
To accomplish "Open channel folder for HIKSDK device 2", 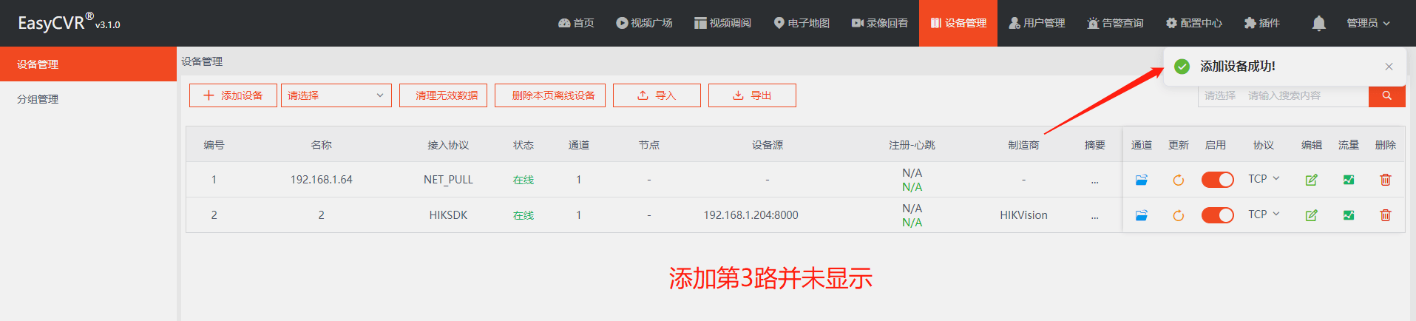I will coord(1141,215).
